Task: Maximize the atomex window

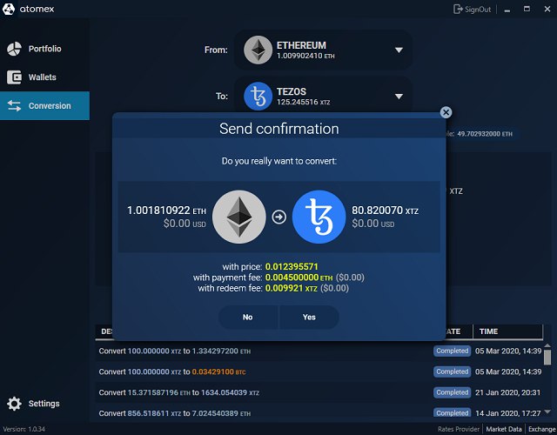Action: tap(527, 9)
